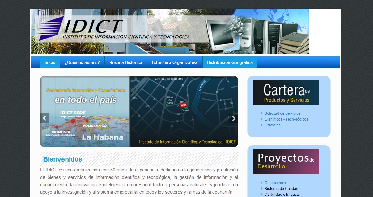Open ¿Quiénes Somos? menu item

[82, 62]
